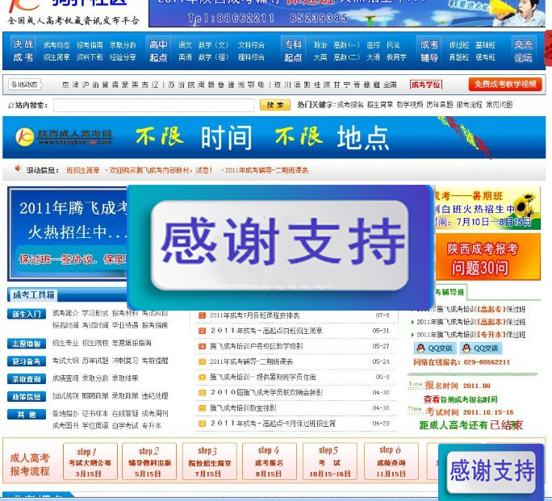Open news item 2011年成考辅导一二期班课表
552x501 pixels.
252,361
